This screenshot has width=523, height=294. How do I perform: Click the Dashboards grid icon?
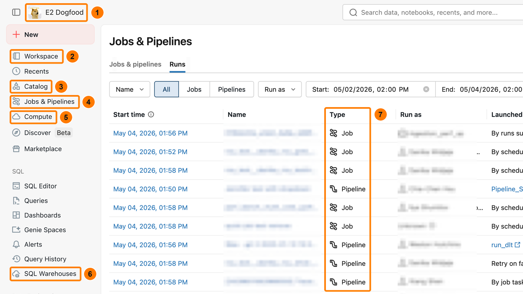coord(16,215)
